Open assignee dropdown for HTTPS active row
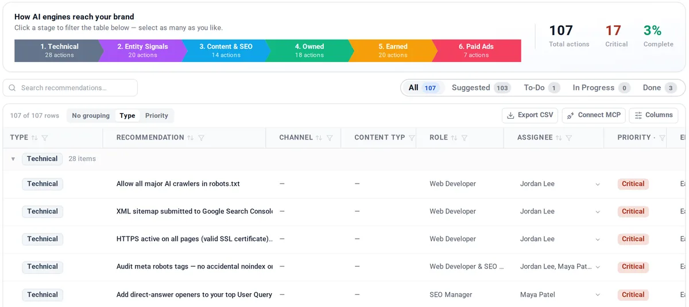Viewport: 689px width, 307px height. pyautogui.click(x=598, y=239)
